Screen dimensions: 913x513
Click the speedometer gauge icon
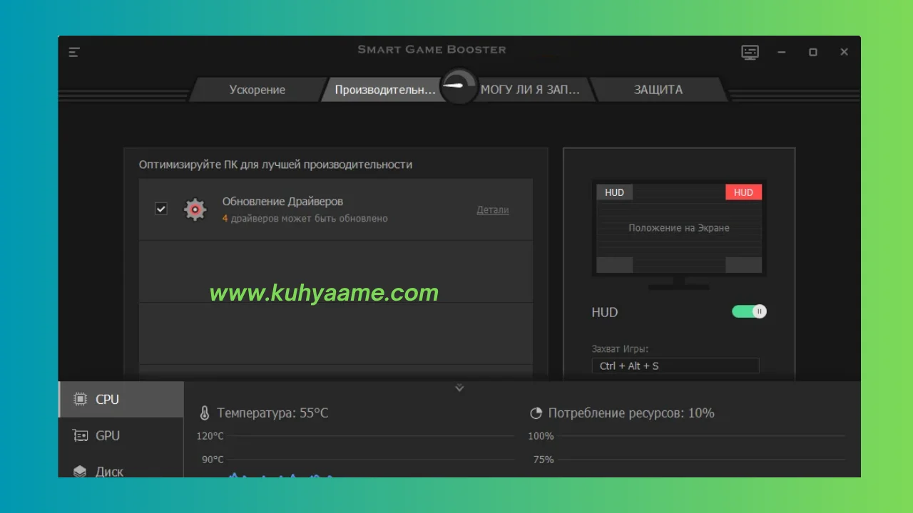coord(459,86)
